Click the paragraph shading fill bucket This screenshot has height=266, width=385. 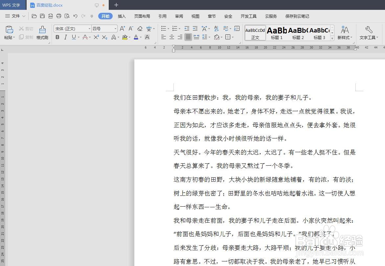pyautogui.click(x=216, y=37)
